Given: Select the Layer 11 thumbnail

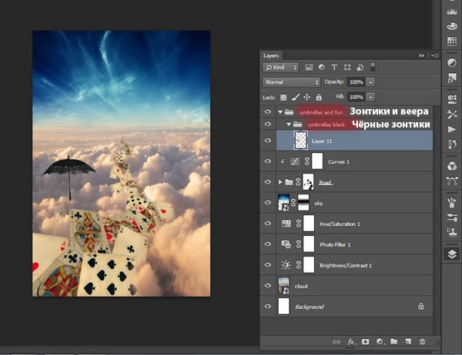Looking at the screenshot, I should pyautogui.click(x=301, y=141).
